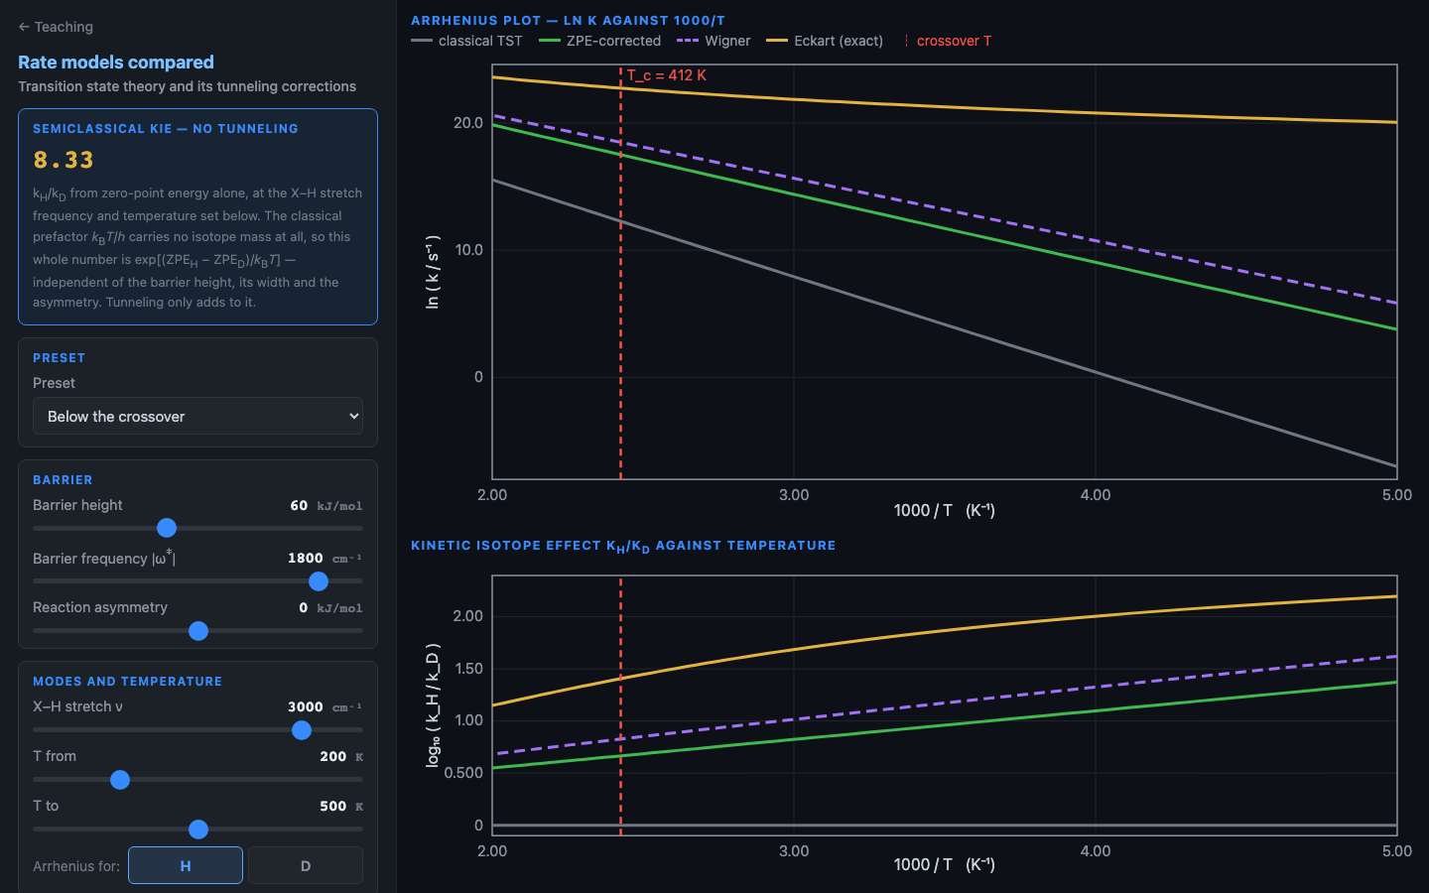Viewport: 1429px width, 893px height.
Task: Open the Preset dropdown 'Below the crossover'
Action: (x=197, y=416)
